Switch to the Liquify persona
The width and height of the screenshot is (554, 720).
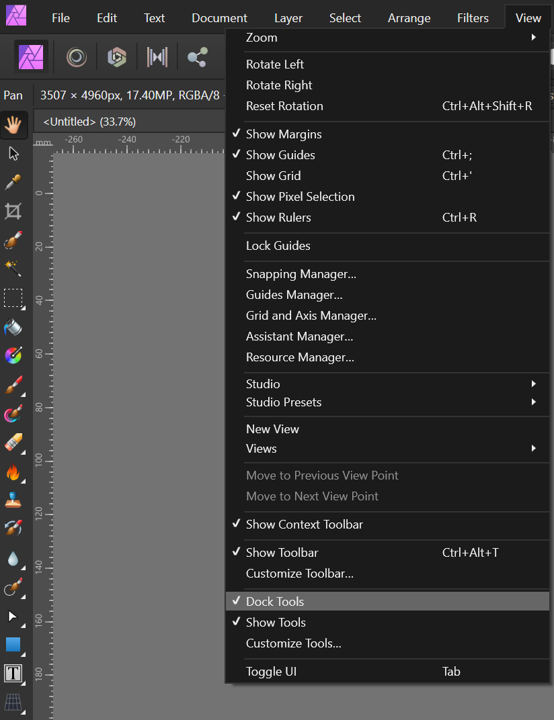(x=76, y=57)
